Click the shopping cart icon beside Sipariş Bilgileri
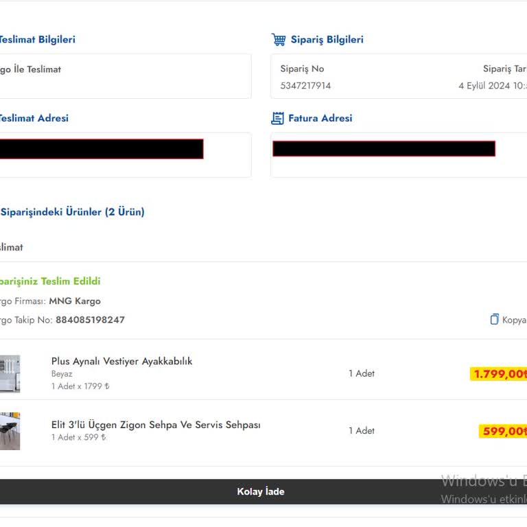Screen dimensions: 527x527 point(279,40)
